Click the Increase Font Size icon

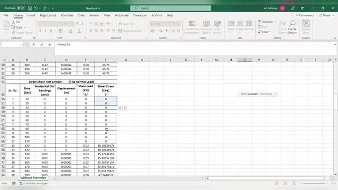click(77, 24)
